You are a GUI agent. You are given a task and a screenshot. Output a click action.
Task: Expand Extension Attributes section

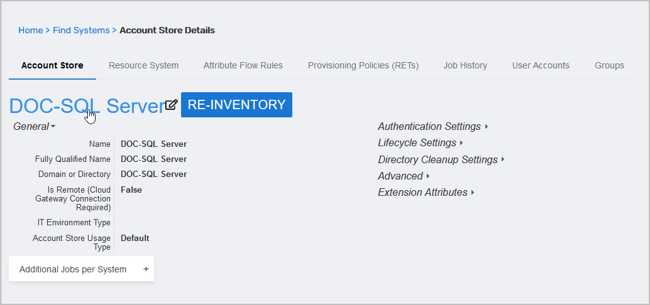point(426,193)
